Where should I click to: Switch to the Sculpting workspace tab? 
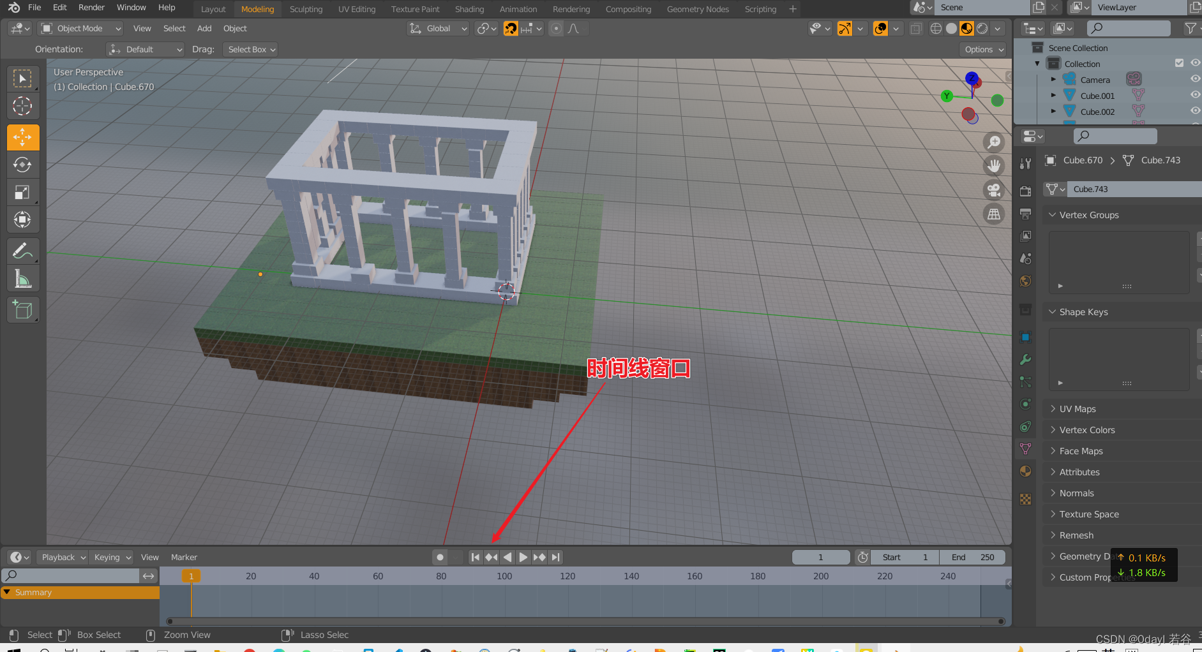click(306, 9)
